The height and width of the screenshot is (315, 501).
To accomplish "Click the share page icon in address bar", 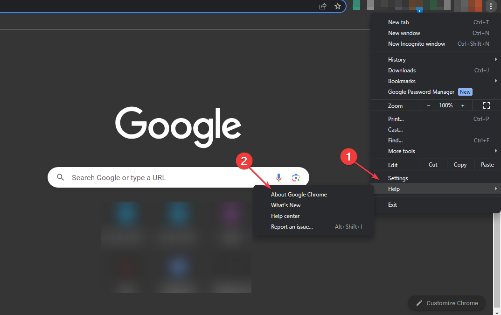I will click(323, 6).
